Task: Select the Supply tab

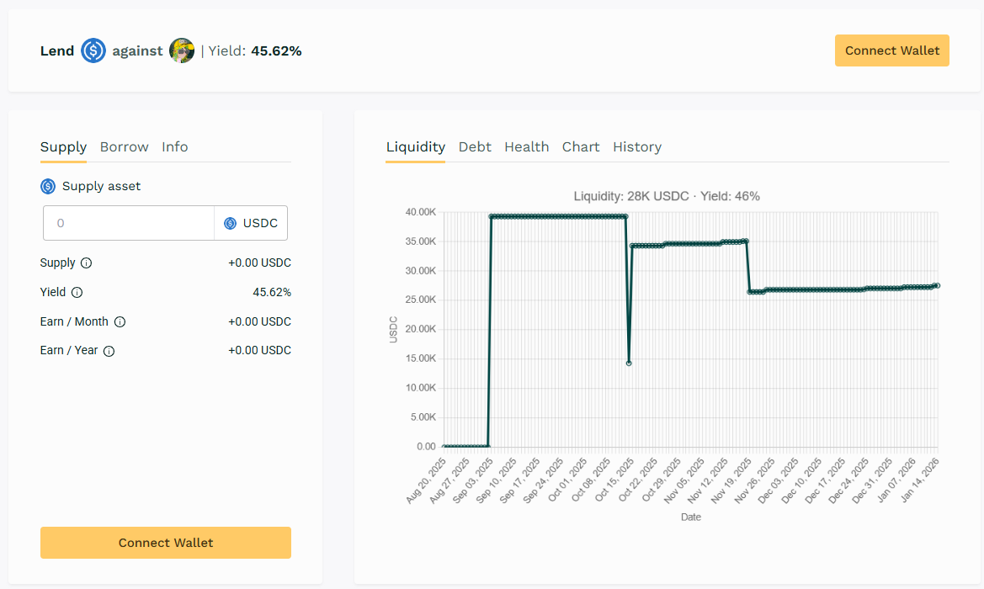Action: pos(63,146)
